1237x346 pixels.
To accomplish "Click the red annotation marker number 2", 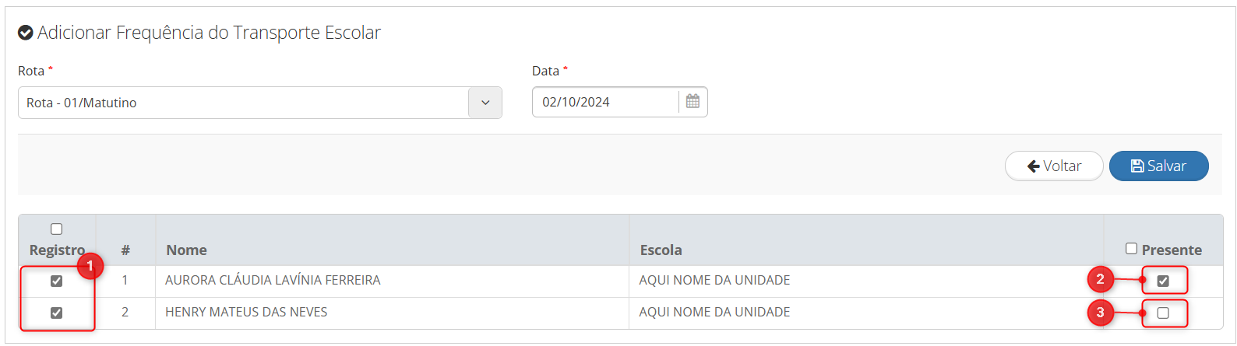I will click(x=1100, y=279).
